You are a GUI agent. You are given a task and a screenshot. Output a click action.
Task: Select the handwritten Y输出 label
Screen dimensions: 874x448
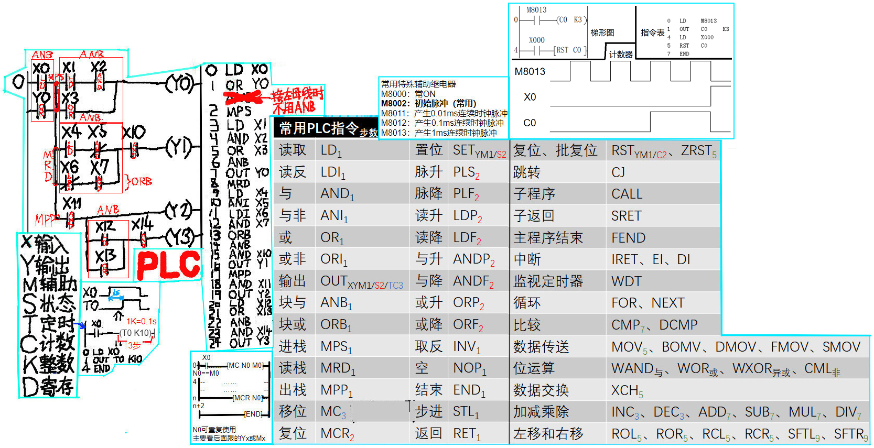pyautogui.click(x=45, y=265)
